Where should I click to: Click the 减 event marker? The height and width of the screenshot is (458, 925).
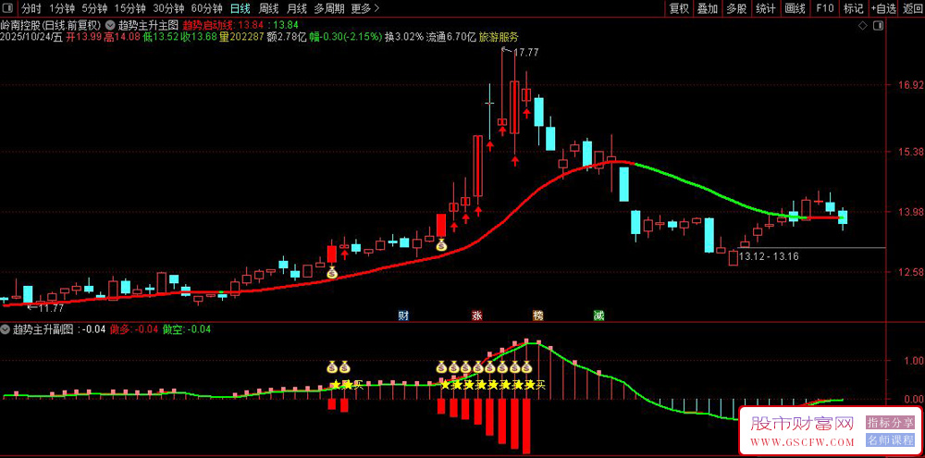(x=598, y=316)
